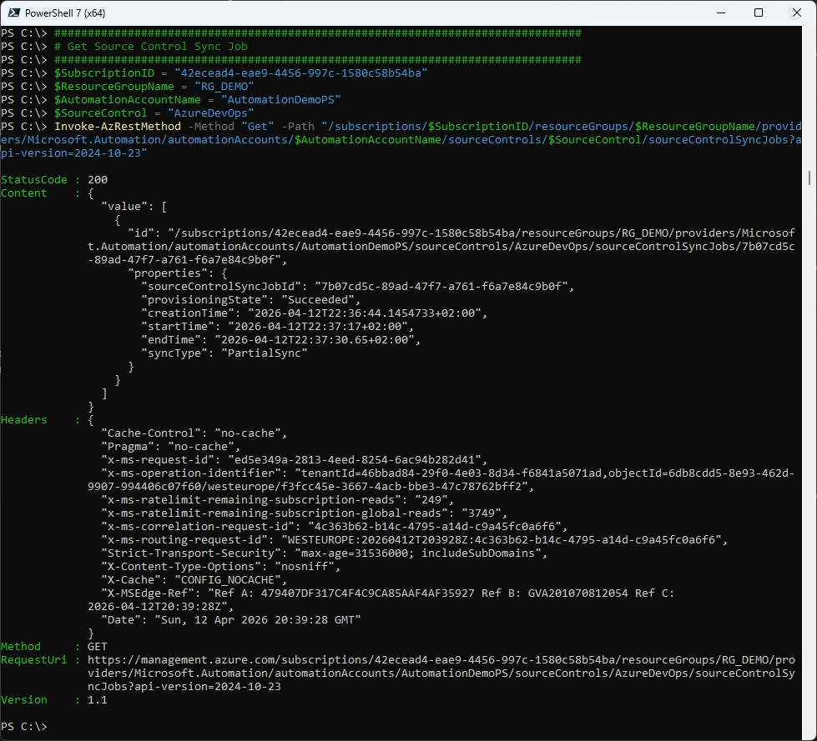Image resolution: width=817 pixels, height=741 pixels.
Task: Click the GET value beside Method
Action: (98, 646)
